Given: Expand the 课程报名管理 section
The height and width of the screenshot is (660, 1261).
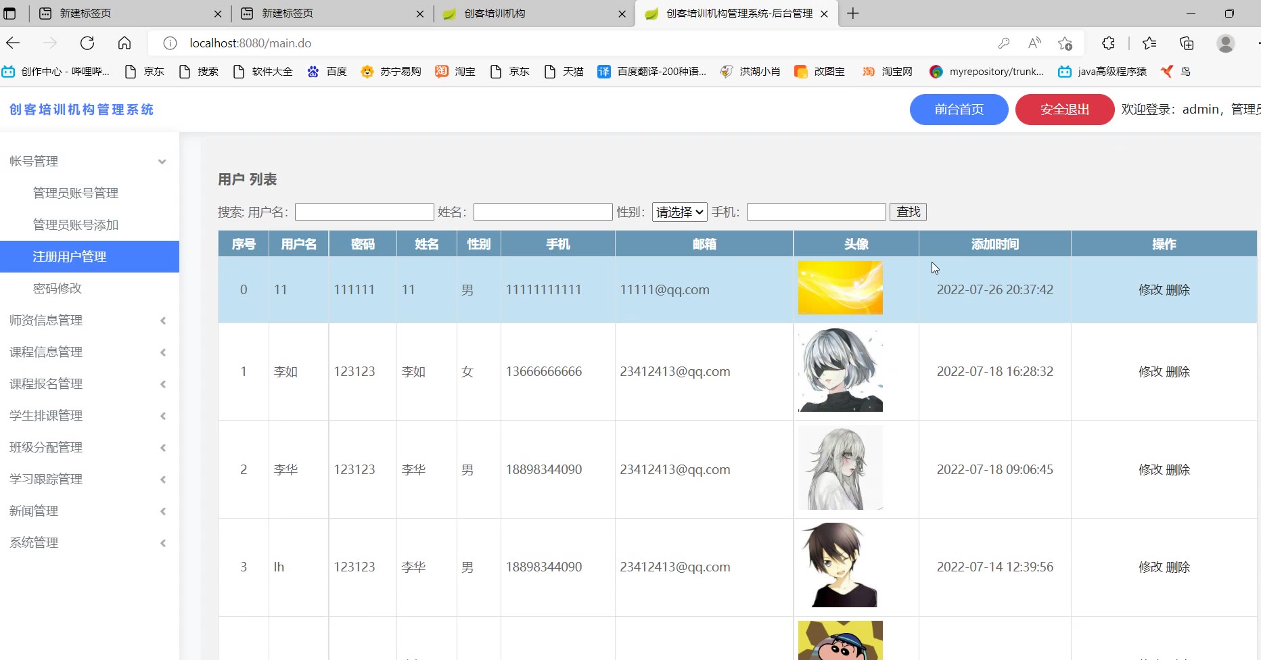Looking at the screenshot, I should point(88,384).
